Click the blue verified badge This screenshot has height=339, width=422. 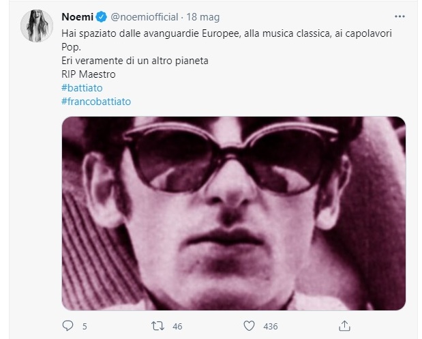(102, 17)
